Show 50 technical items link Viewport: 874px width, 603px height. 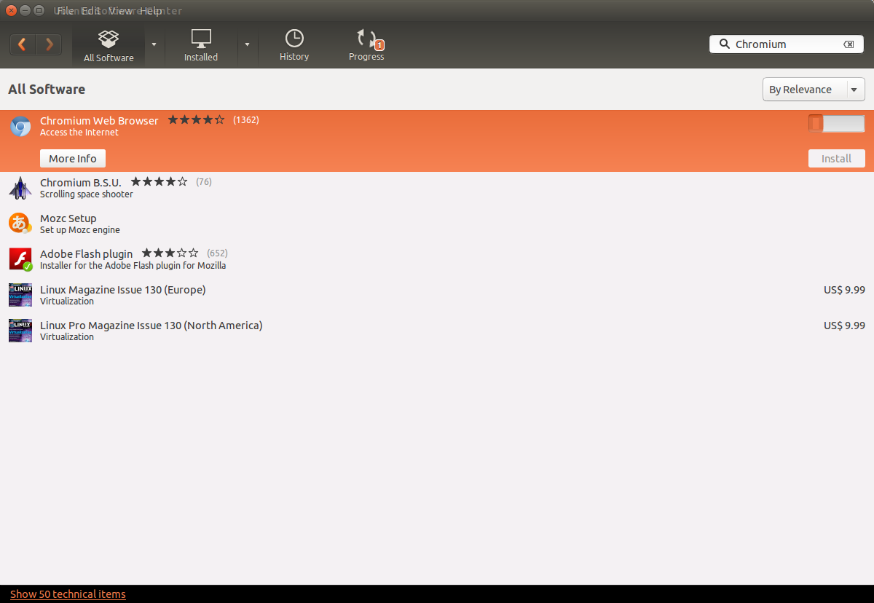click(x=68, y=594)
